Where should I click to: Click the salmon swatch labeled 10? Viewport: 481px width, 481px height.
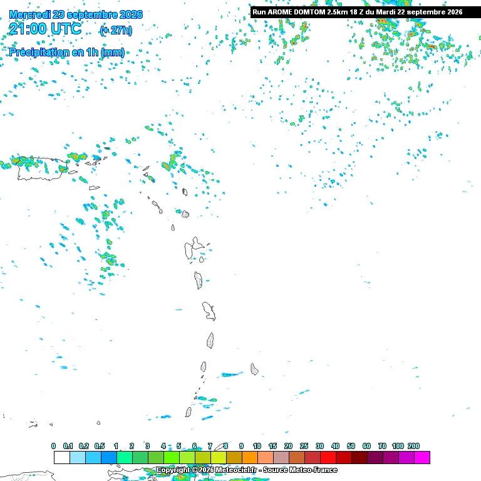tap(266, 457)
